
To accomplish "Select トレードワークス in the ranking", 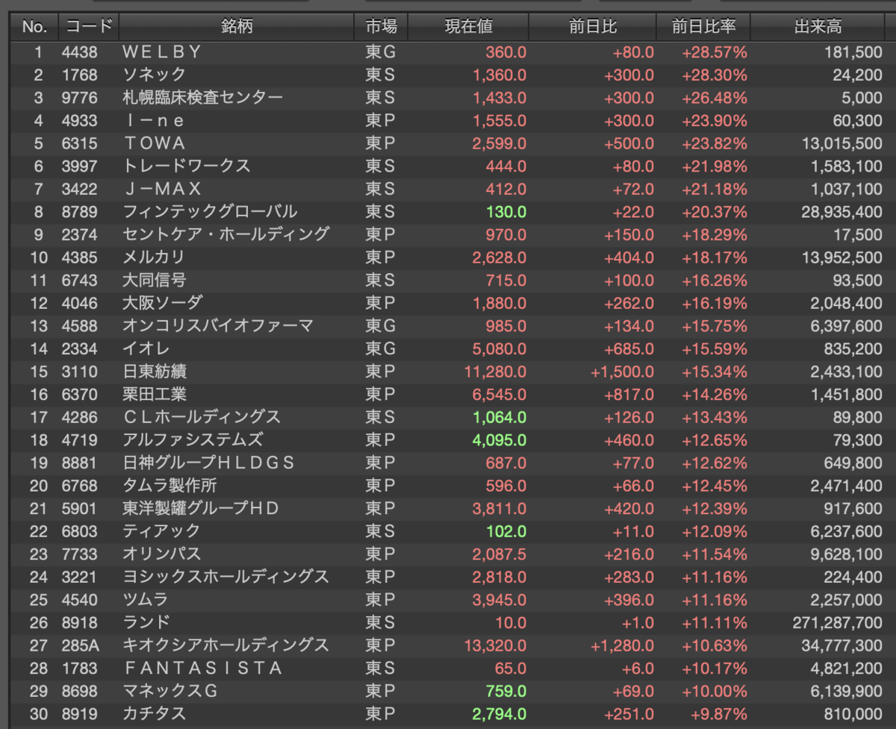I will [186, 166].
